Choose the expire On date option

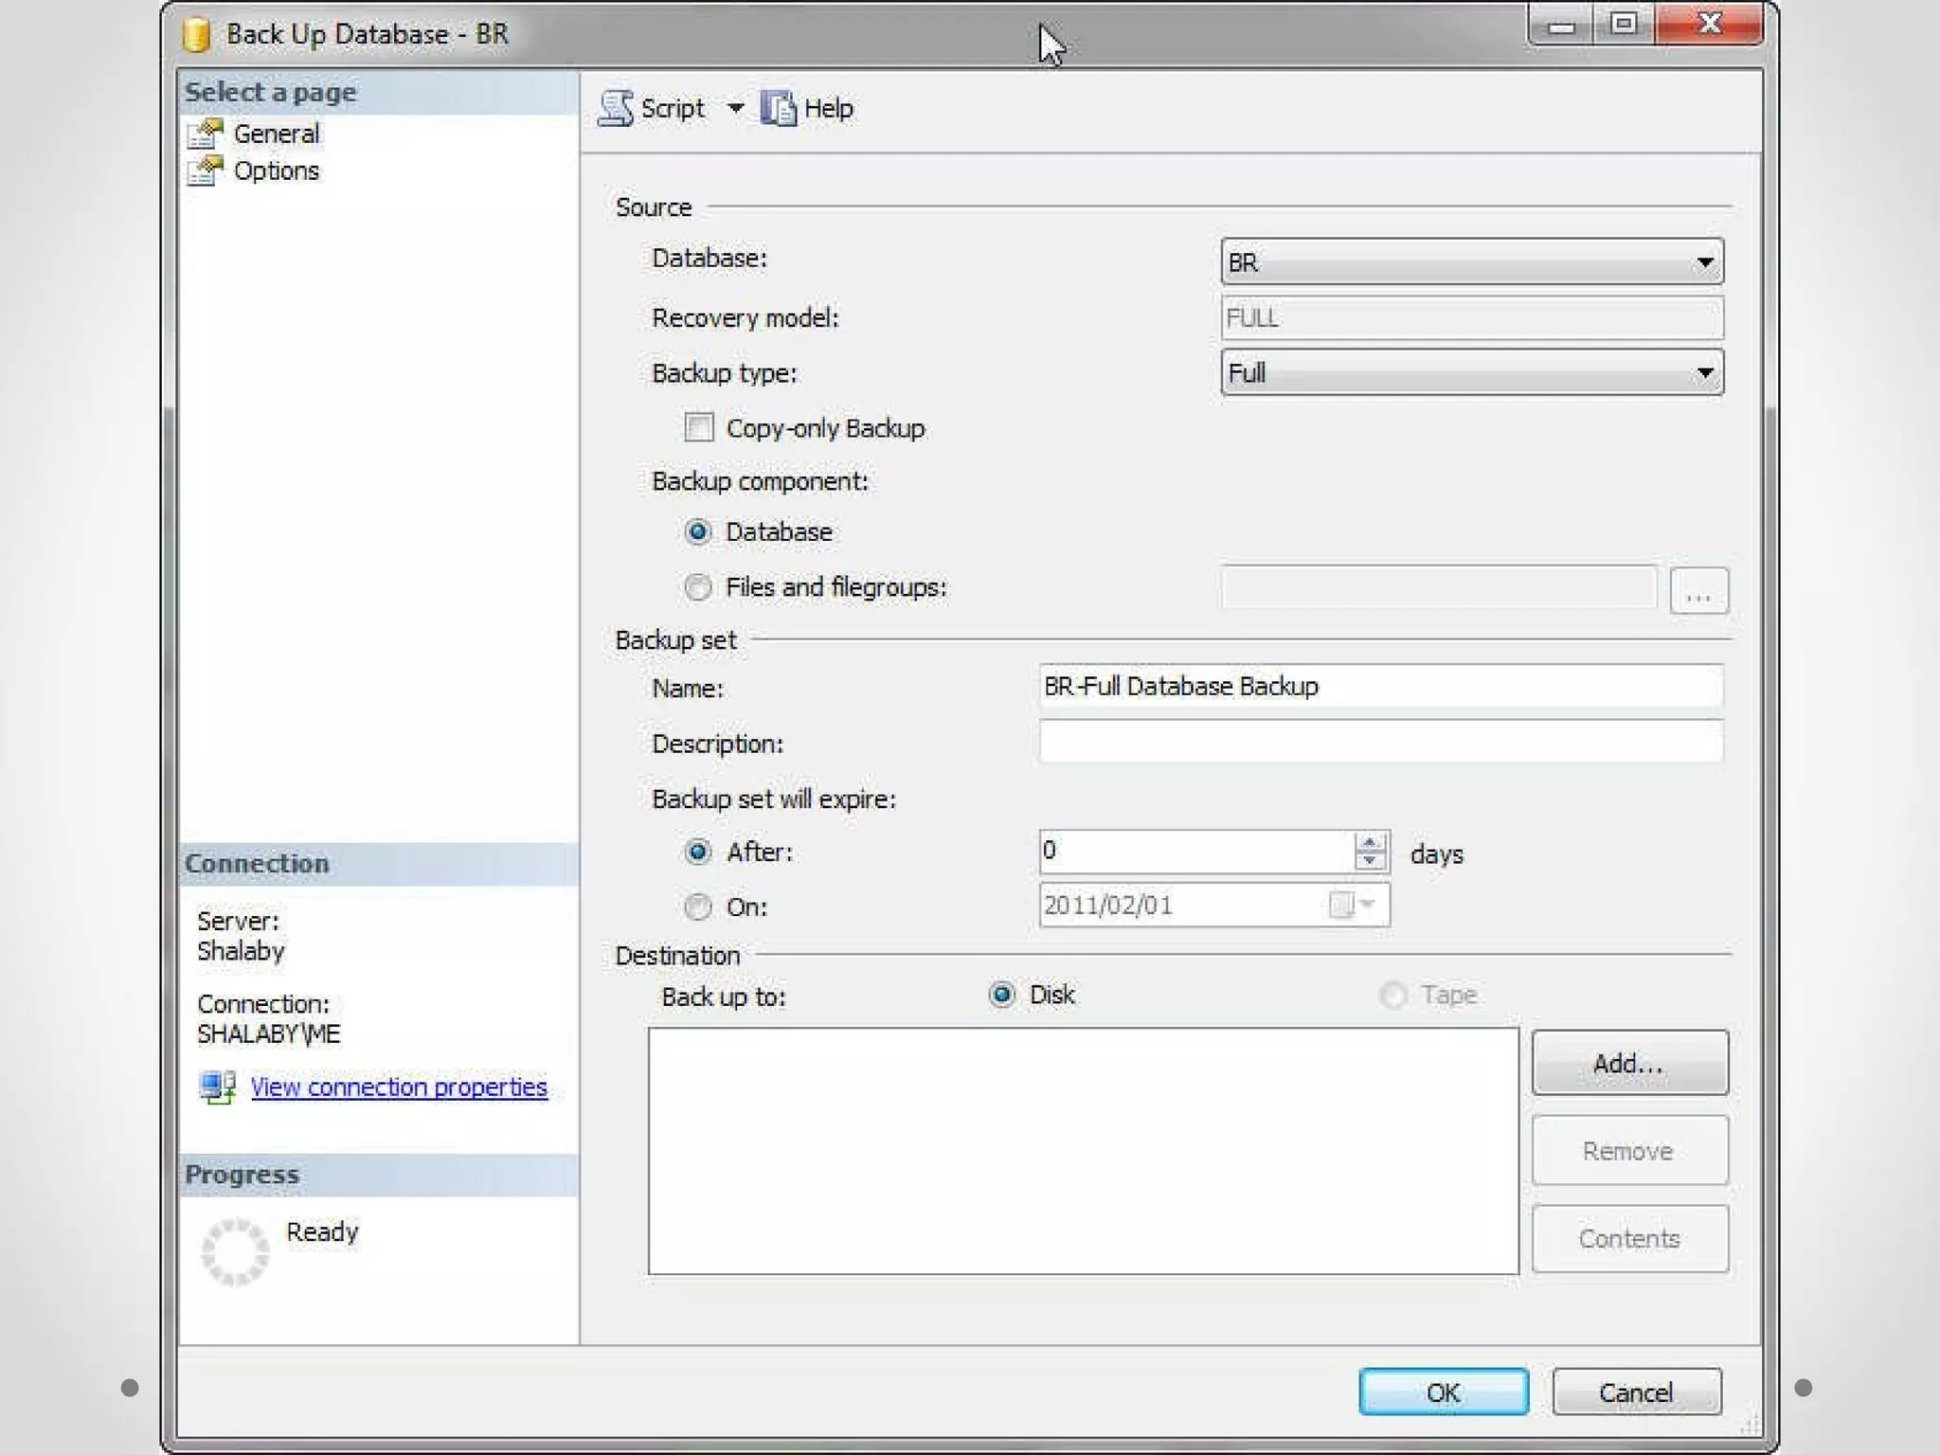(698, 907)
